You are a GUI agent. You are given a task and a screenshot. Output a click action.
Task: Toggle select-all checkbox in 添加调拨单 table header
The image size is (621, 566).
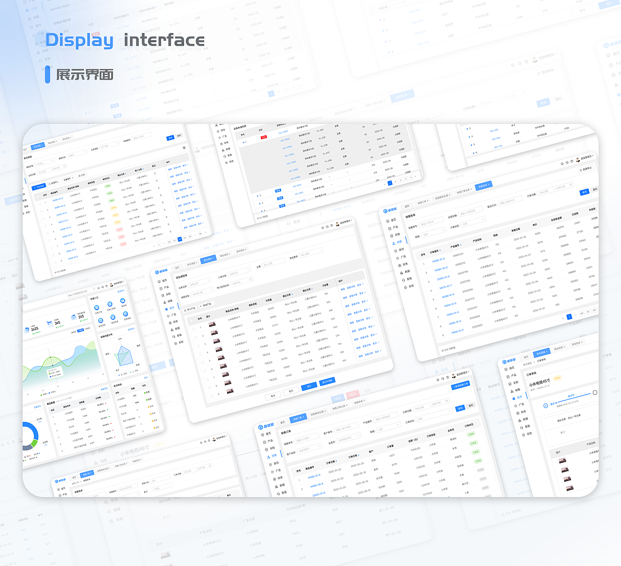pyautogui.click(x=192, y=321)
